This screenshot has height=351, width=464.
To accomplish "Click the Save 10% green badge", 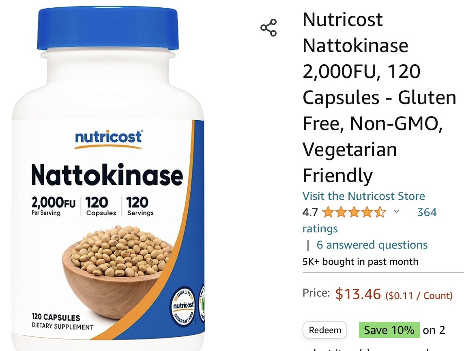I will (389, 330).
